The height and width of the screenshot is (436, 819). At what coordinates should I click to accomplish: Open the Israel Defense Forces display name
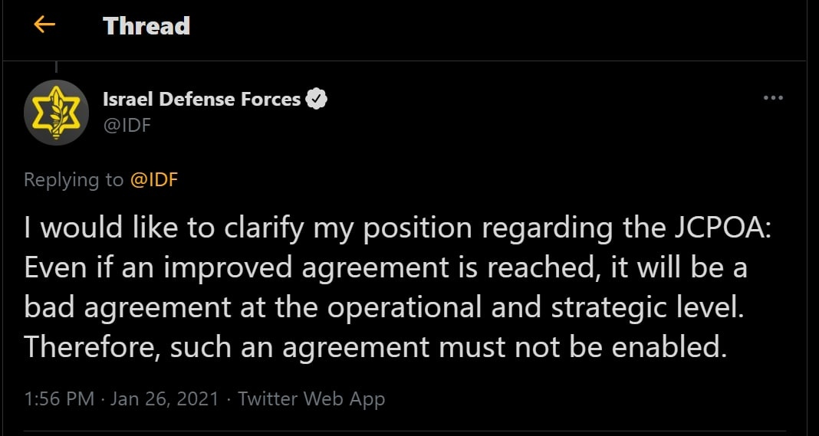coord(202,99)
